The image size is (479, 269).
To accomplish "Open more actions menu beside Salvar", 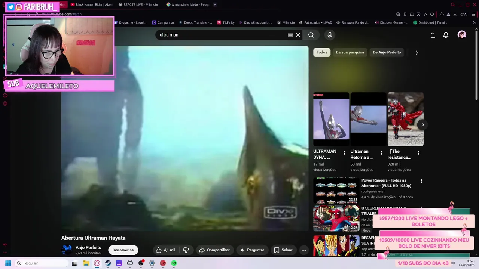I will (x=304, y=250).
